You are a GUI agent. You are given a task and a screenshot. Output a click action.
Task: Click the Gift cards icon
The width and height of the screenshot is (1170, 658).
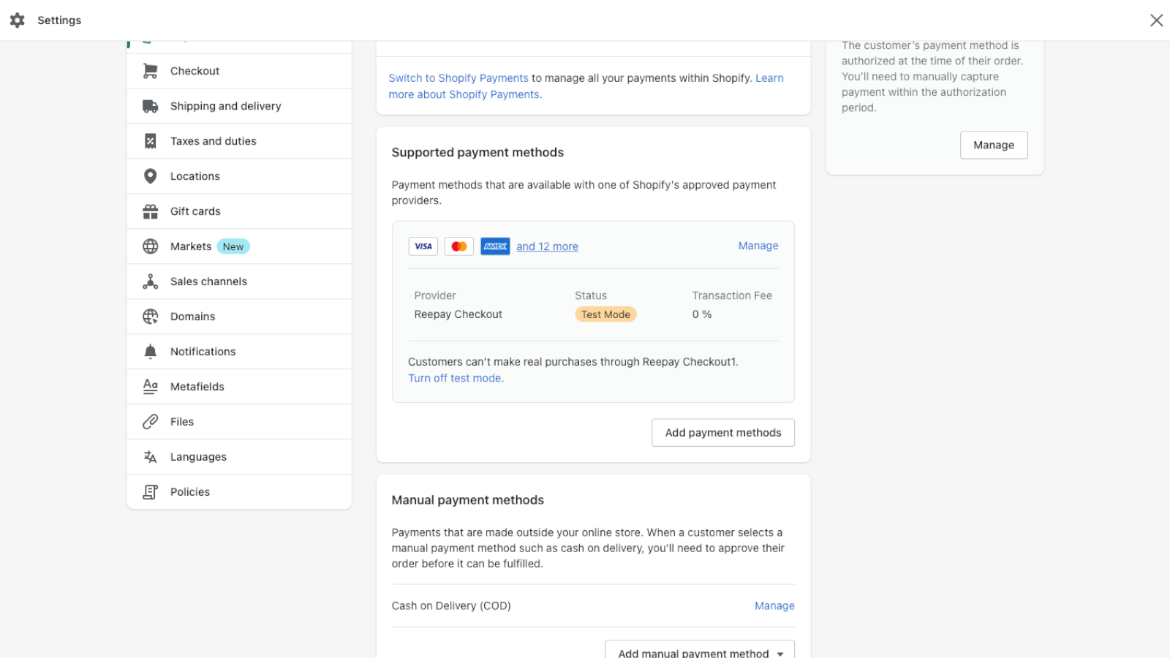151,211
